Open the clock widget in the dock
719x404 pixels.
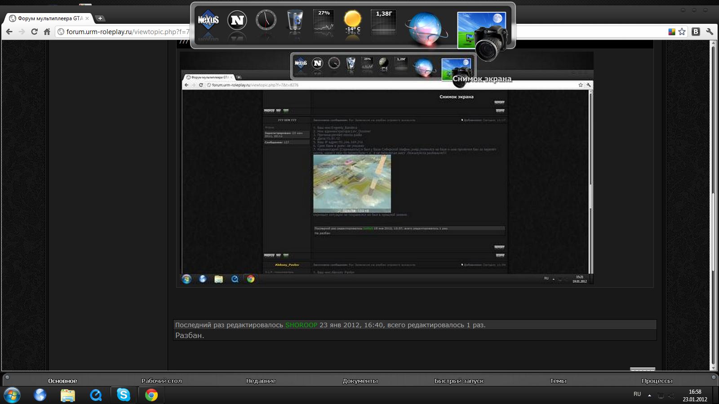266,21
